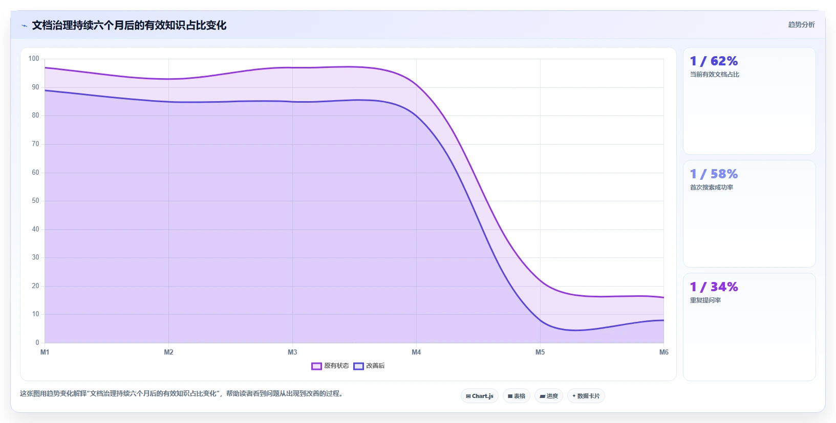Open the 重复提问率 34% card

pyautogui.click(x=749, y=327)
